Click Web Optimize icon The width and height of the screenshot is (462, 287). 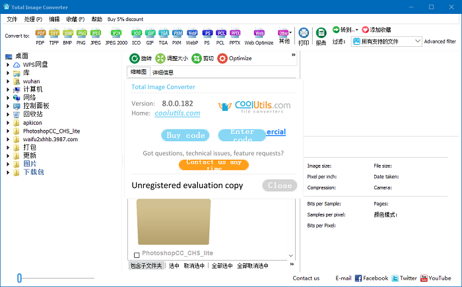click(x=259, y=33)
